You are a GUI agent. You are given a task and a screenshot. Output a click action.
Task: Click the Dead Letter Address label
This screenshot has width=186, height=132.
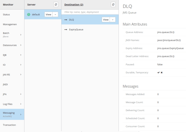[137, 56]
